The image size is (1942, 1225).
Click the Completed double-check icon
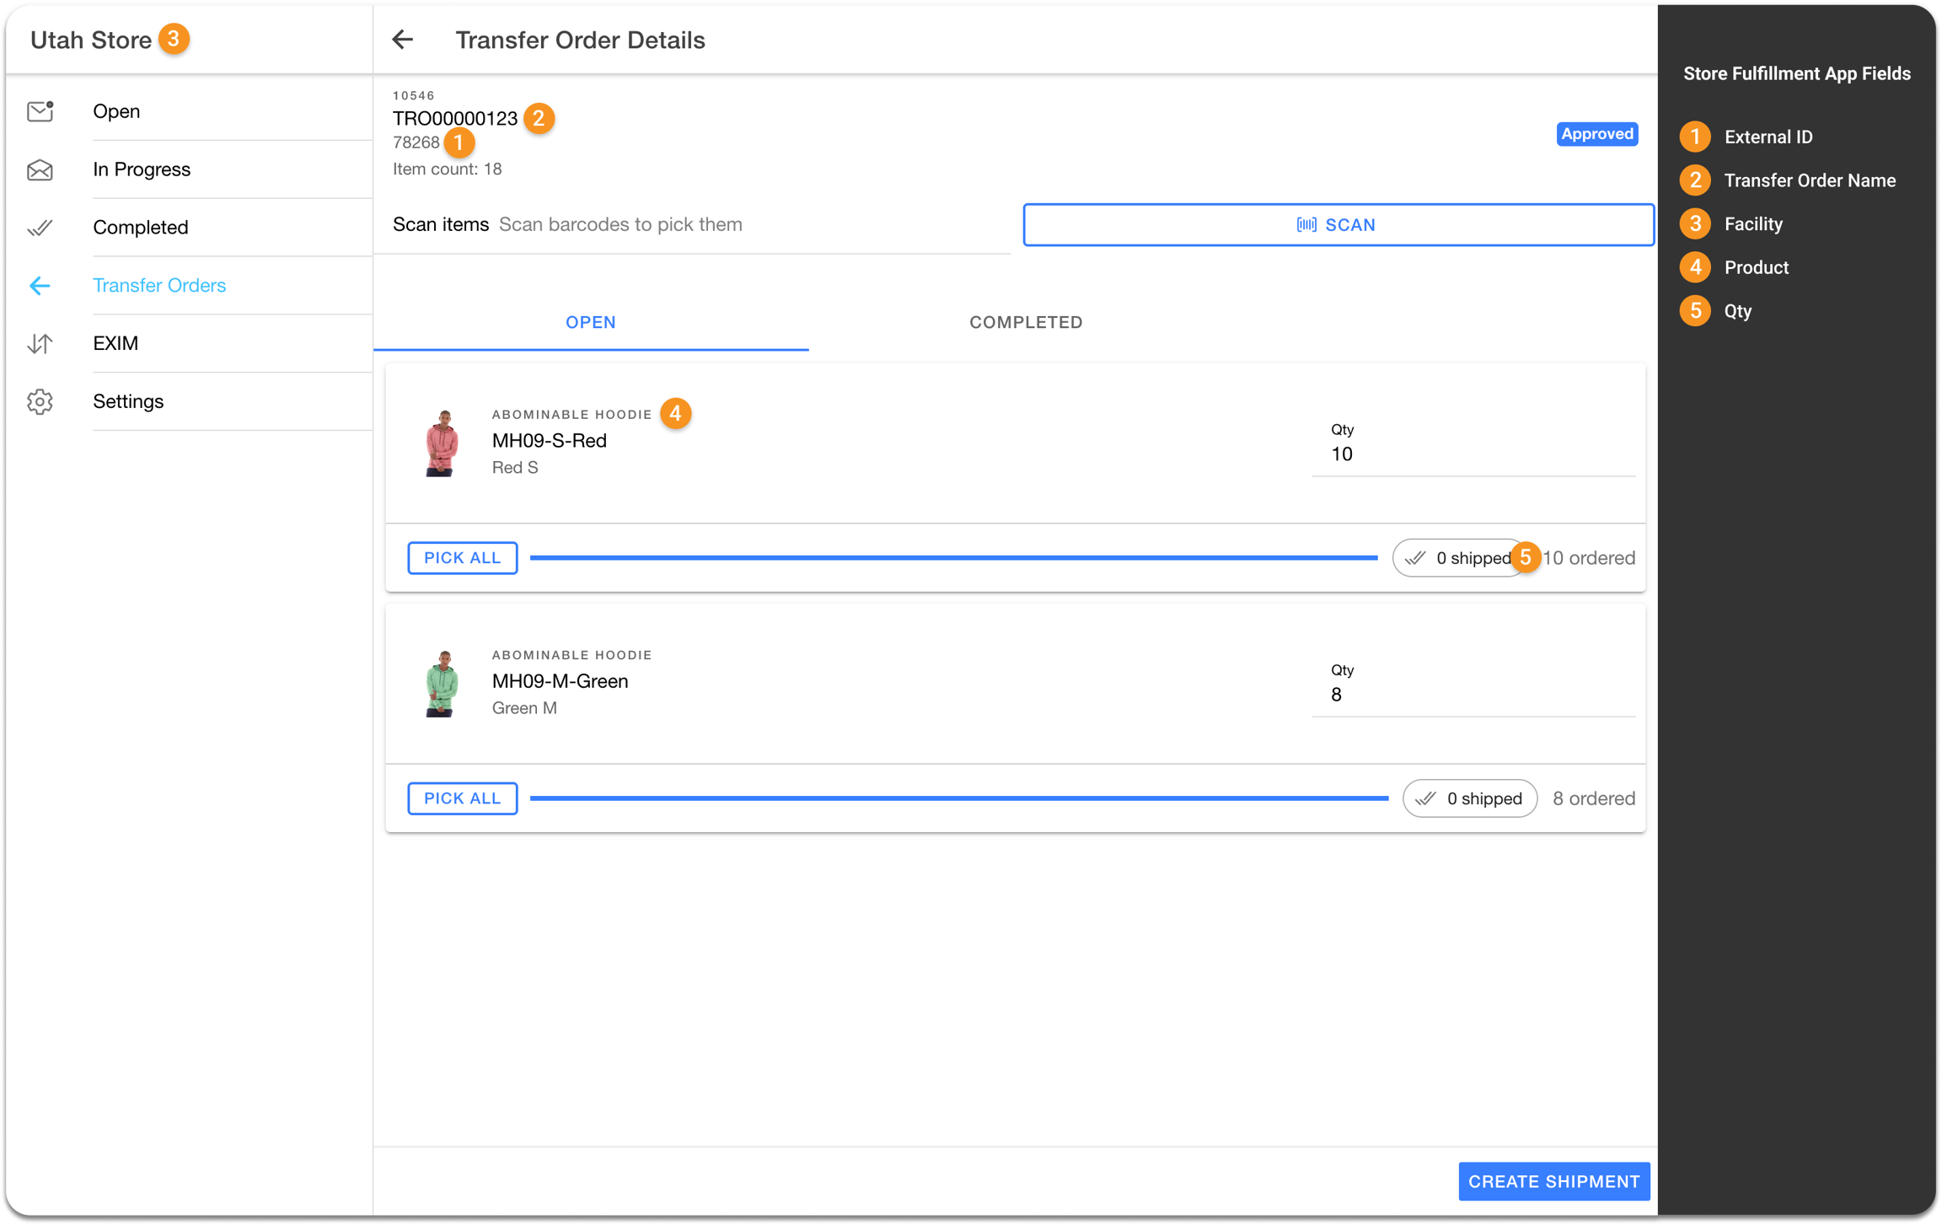click(40, 228)
